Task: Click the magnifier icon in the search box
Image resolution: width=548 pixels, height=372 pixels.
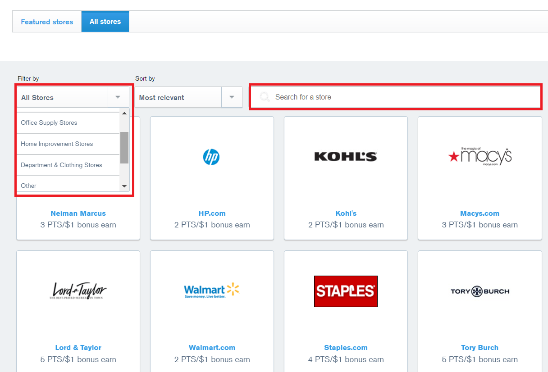Action: point(265,97)
